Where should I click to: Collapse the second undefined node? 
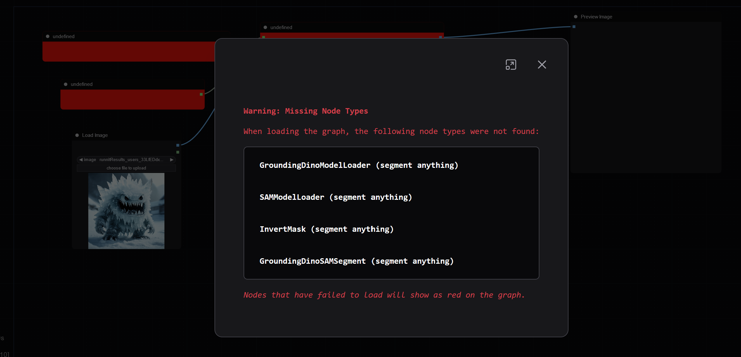tap(66, 84)
